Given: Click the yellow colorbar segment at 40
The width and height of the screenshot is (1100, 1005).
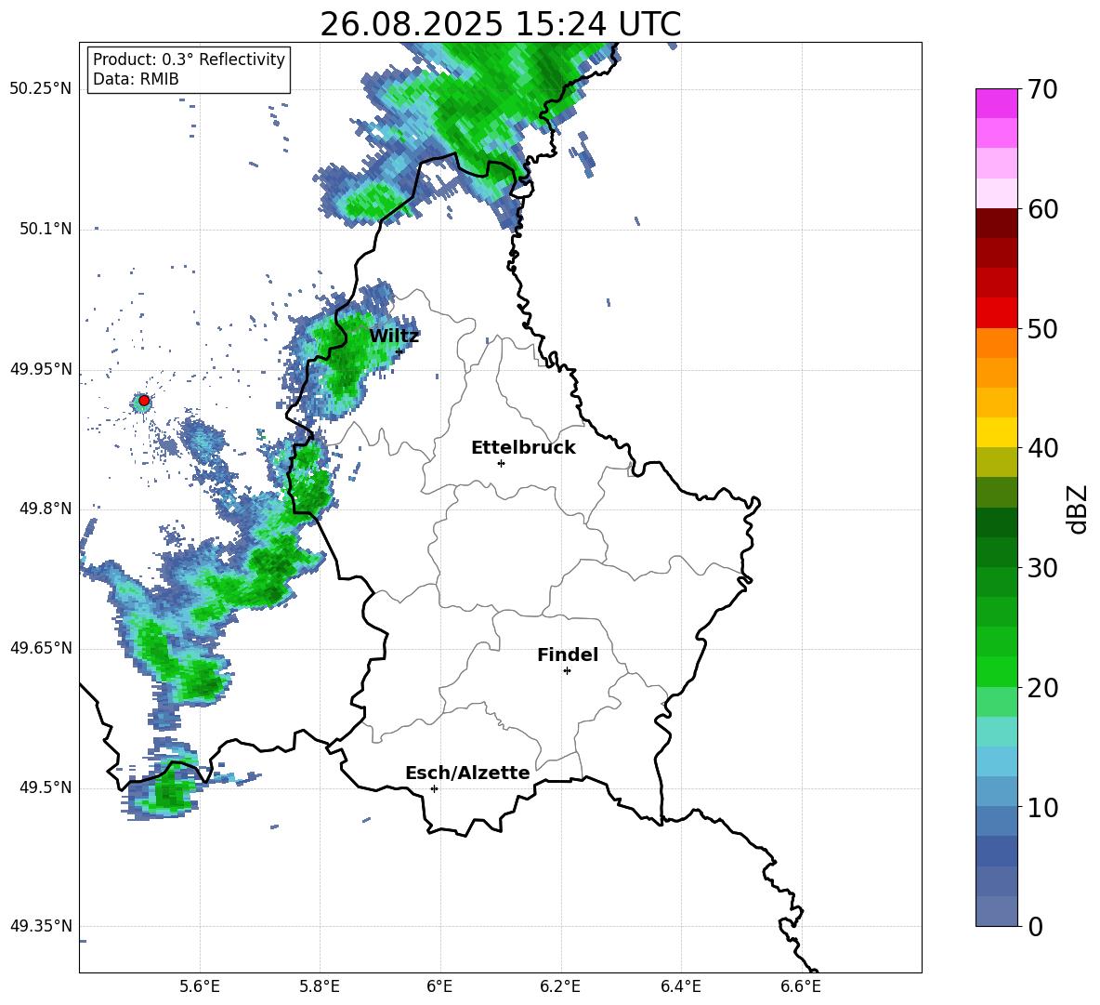Looking at the screenshot, I should pos(996,432).
